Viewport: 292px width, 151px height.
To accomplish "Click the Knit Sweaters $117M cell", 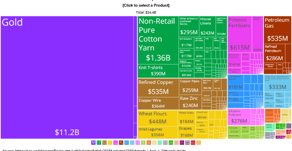I will coord(186,42).
